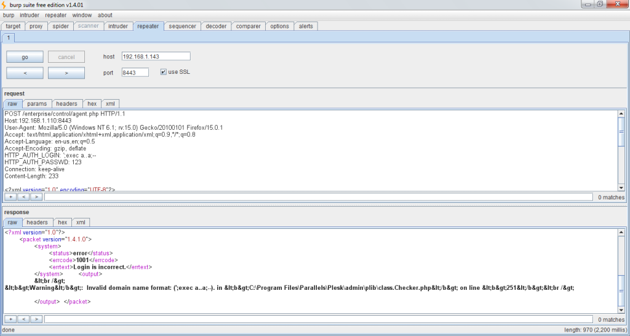Viewport: 630px width, 336px height.
Task: Switch to the scanner tab
Action: [x=89, y=26]
